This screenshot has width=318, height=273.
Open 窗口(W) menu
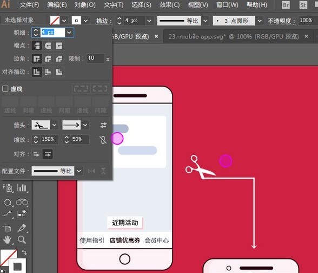[x=227, y=5]
